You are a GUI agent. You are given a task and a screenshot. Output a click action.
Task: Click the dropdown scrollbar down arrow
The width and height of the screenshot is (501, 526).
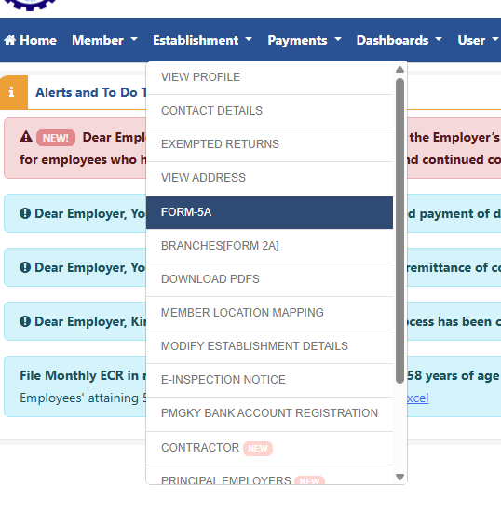399,477
